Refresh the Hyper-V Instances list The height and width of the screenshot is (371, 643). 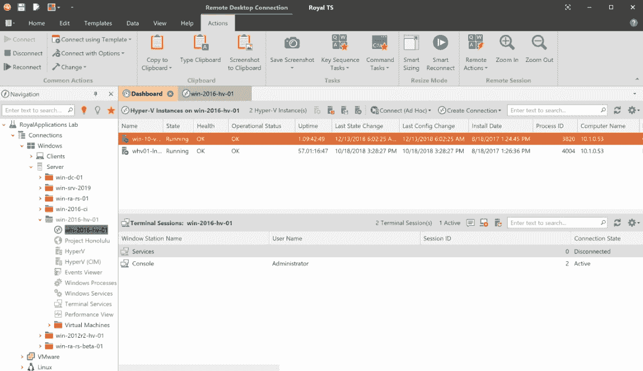click(x=618, y=110)
